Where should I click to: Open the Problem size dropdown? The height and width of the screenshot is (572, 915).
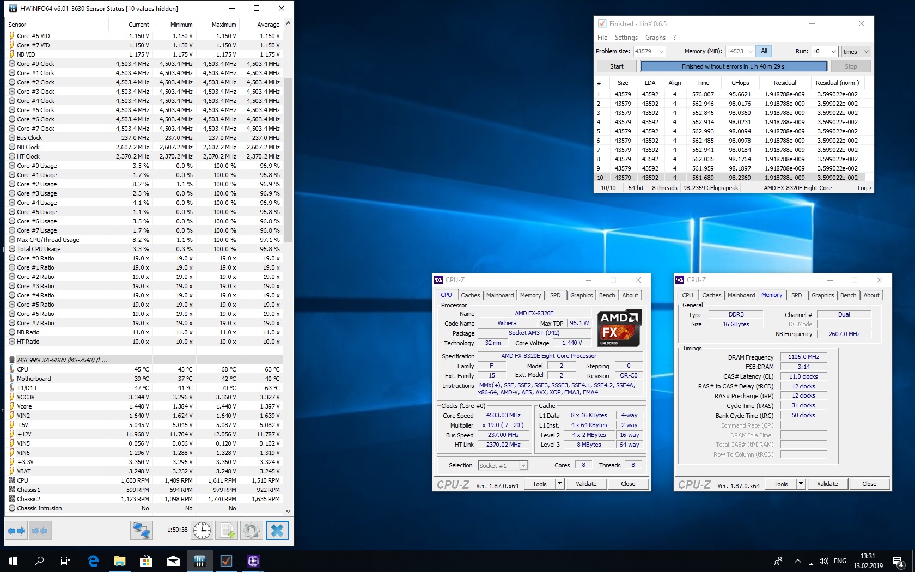(x=661, y=51)
